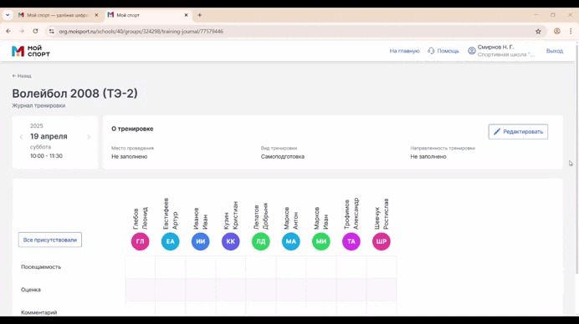Click the Посещаемость row label

41,267
